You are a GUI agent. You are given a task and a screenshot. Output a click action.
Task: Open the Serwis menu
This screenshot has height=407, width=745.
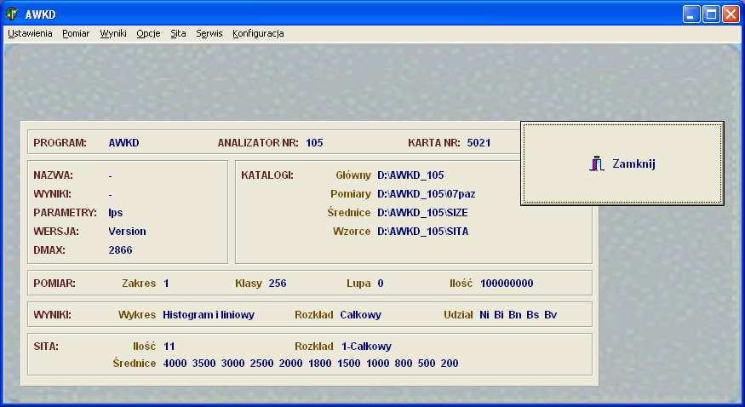[x=209, y=33]
